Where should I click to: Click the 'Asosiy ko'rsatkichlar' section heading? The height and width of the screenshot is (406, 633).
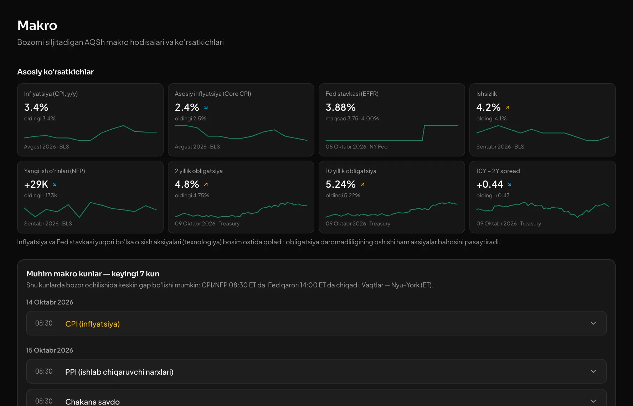[55, 72]
